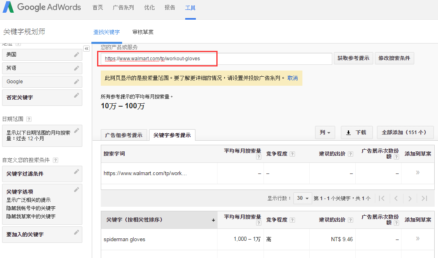
Task: Select 显示广泛相关的提示 option text
Action: 29,200
